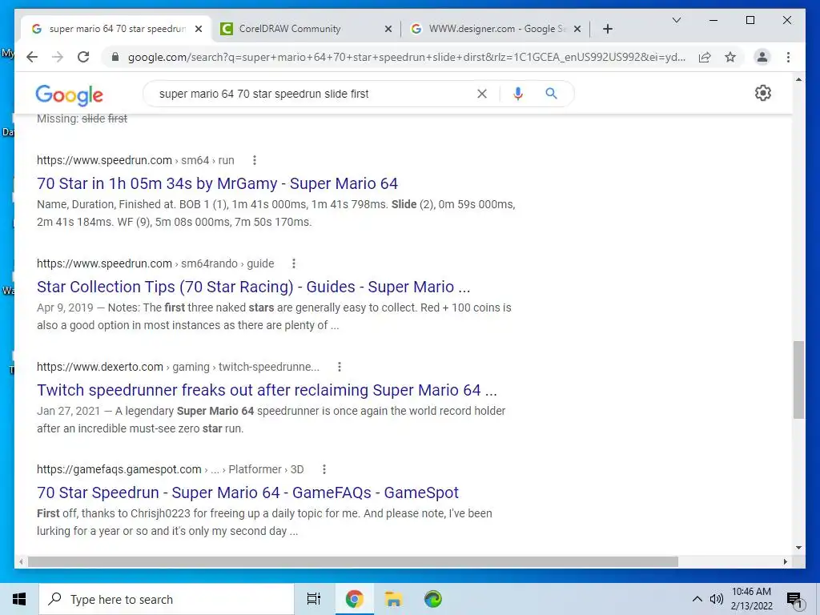This screenshot has height=615, width=820.
Task: Show hidden system tray icons
Action: (x=697, y=599)
